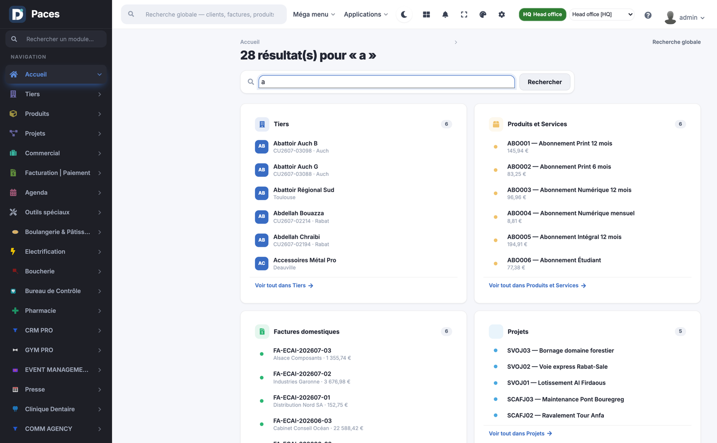Focus the search field containing 'a'
Image resolution: width=717 pixels, height=443 pixels.
tap(387, 82)
